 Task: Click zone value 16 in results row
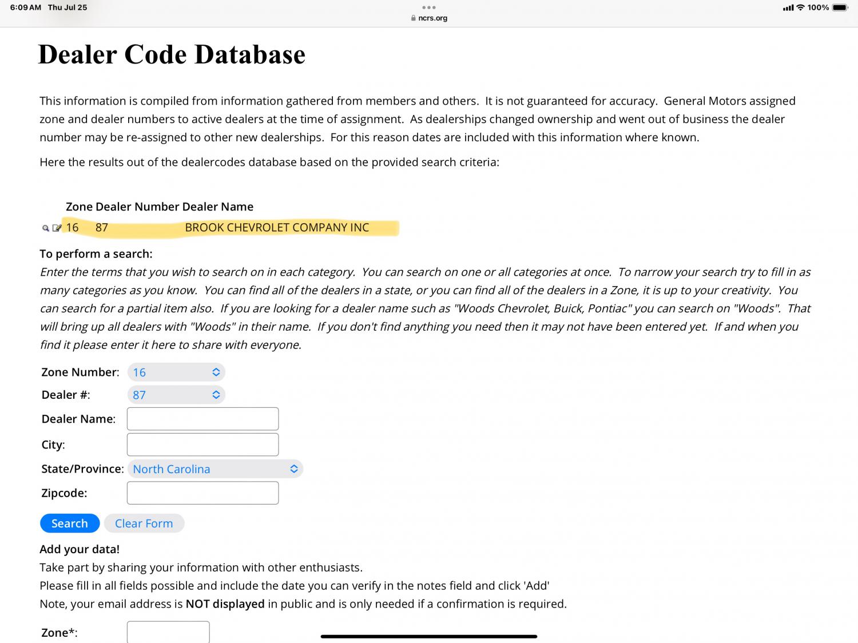pyautogui.click(x=72, y=228)
